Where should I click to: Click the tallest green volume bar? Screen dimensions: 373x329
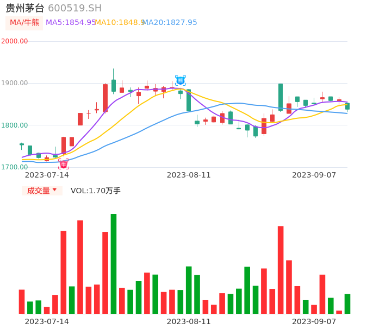(114, 264)
